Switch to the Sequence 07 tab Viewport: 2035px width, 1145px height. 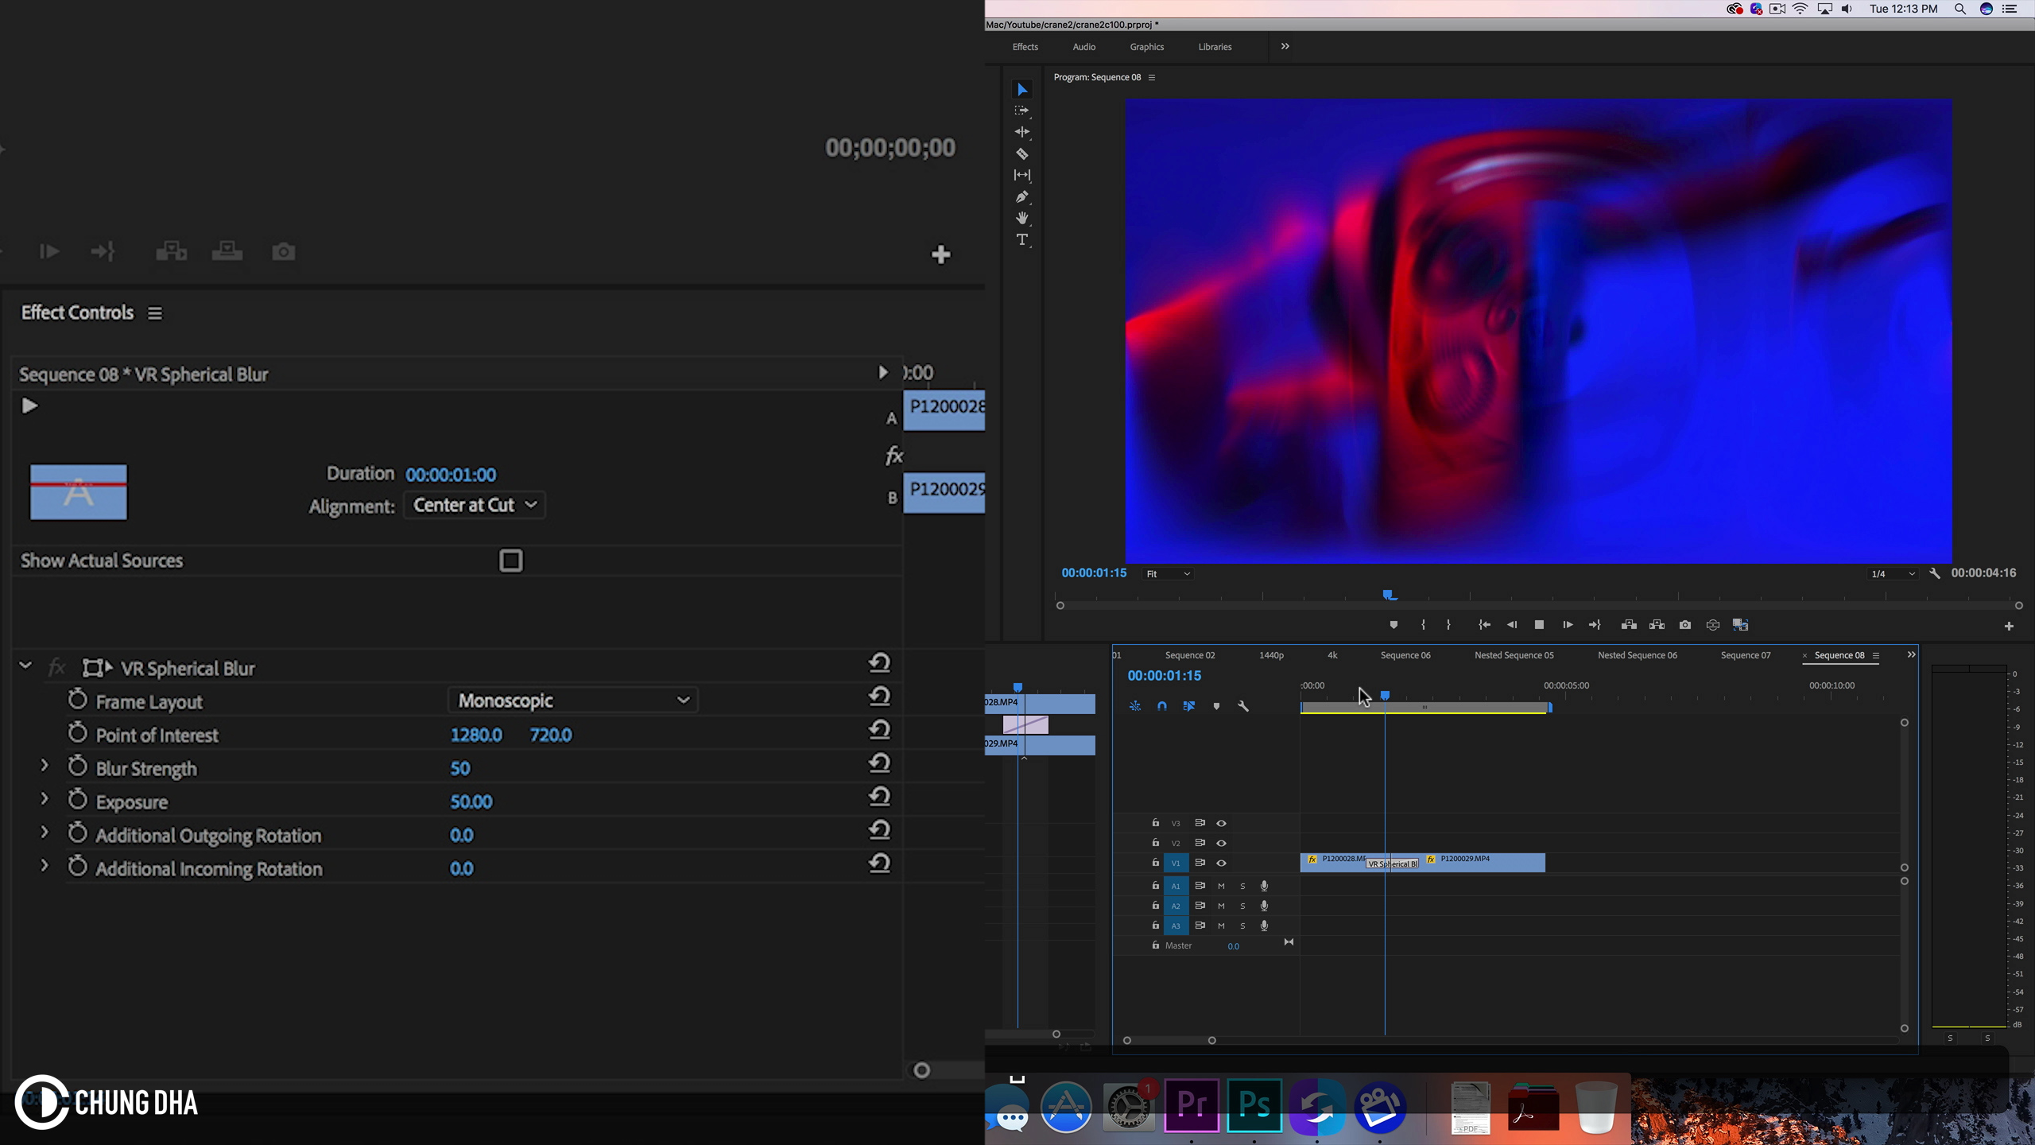tap(1745, 655)
